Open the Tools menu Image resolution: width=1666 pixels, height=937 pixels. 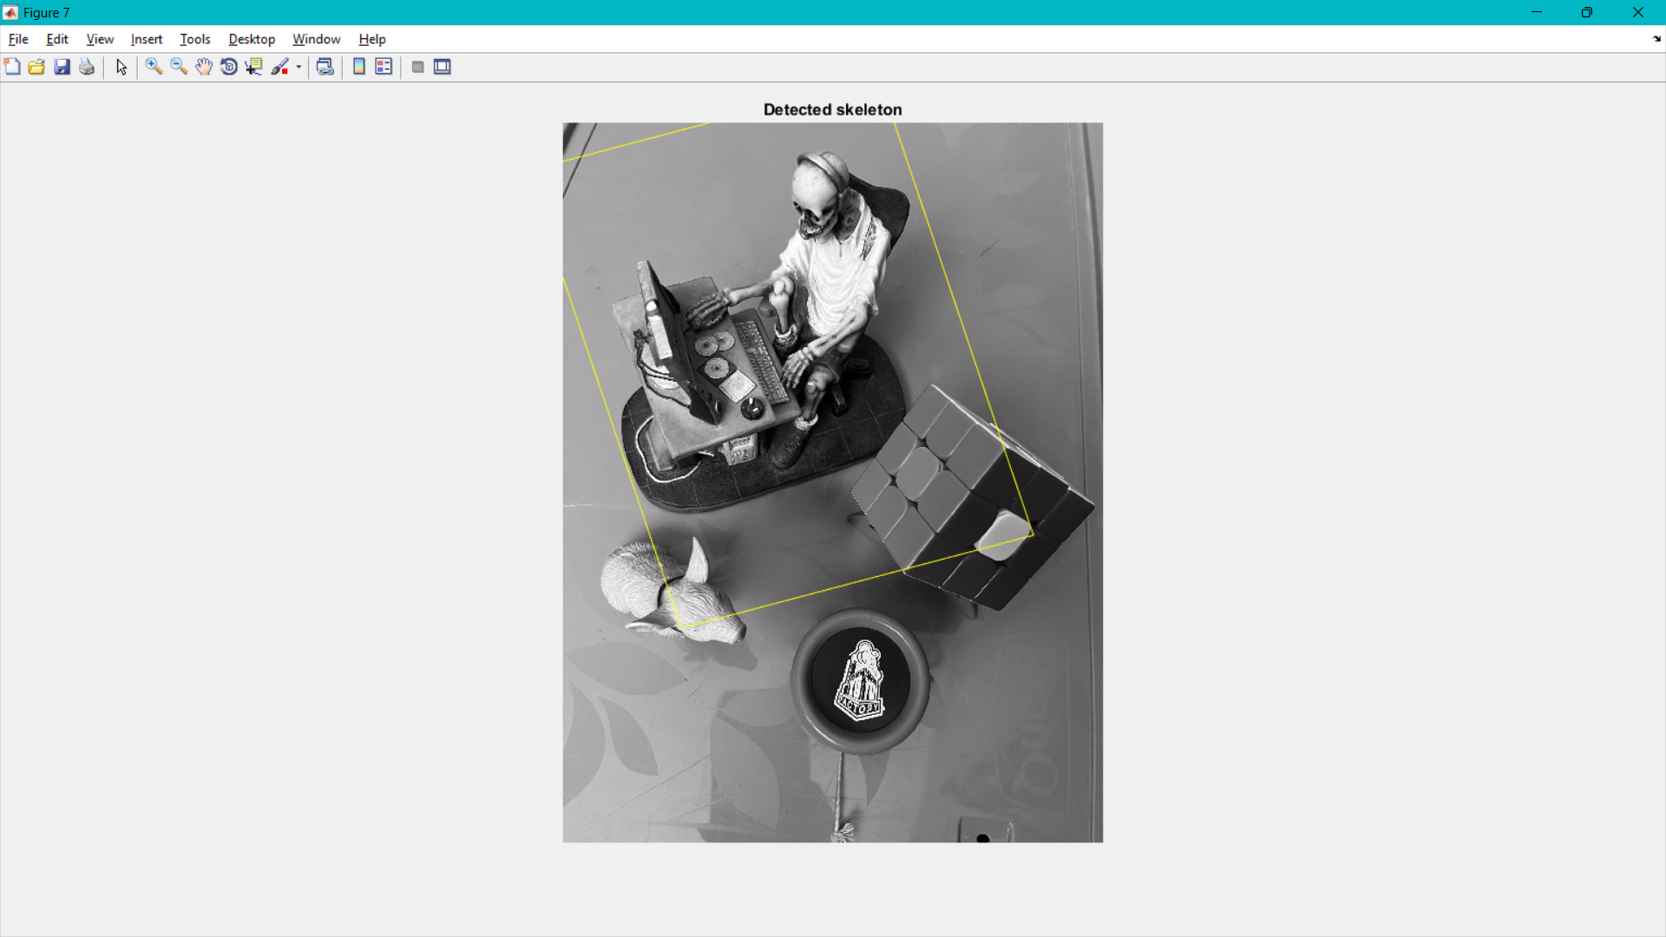coord(194,39)
